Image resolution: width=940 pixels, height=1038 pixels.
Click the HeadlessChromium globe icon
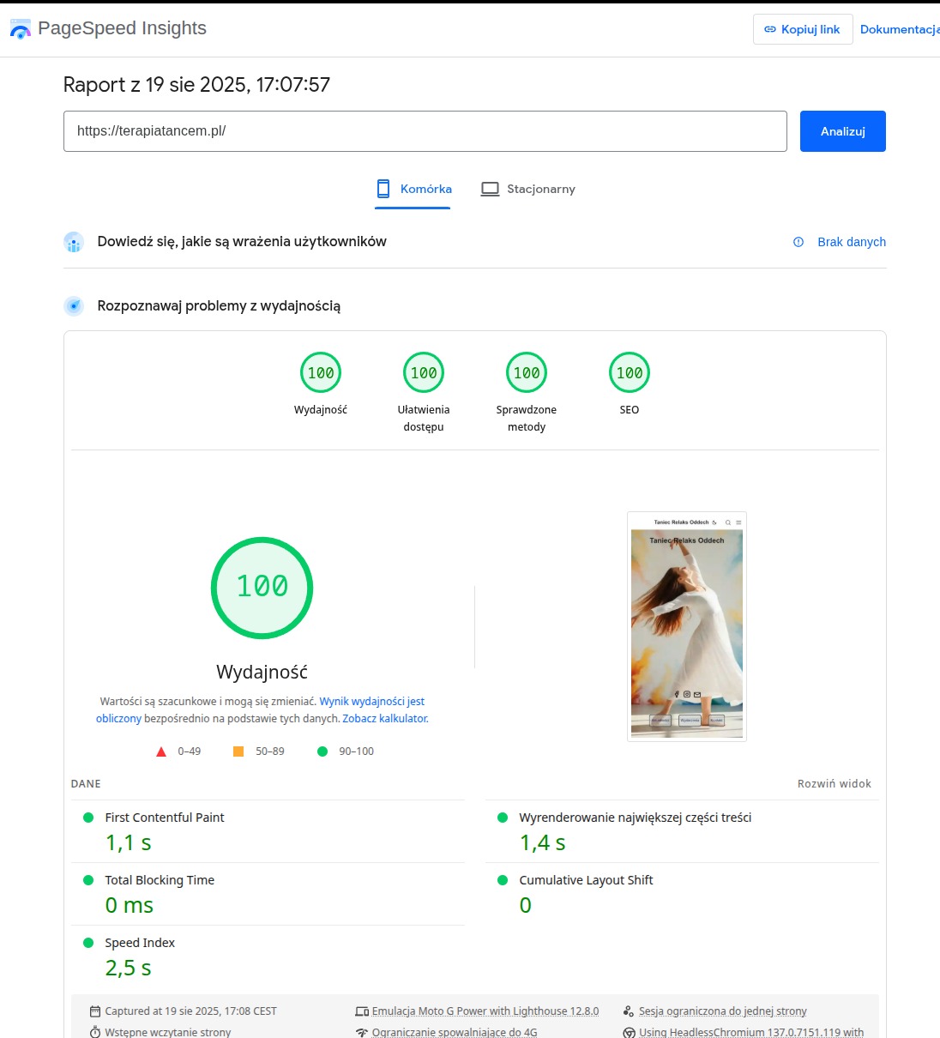[x=630, y=1032]
